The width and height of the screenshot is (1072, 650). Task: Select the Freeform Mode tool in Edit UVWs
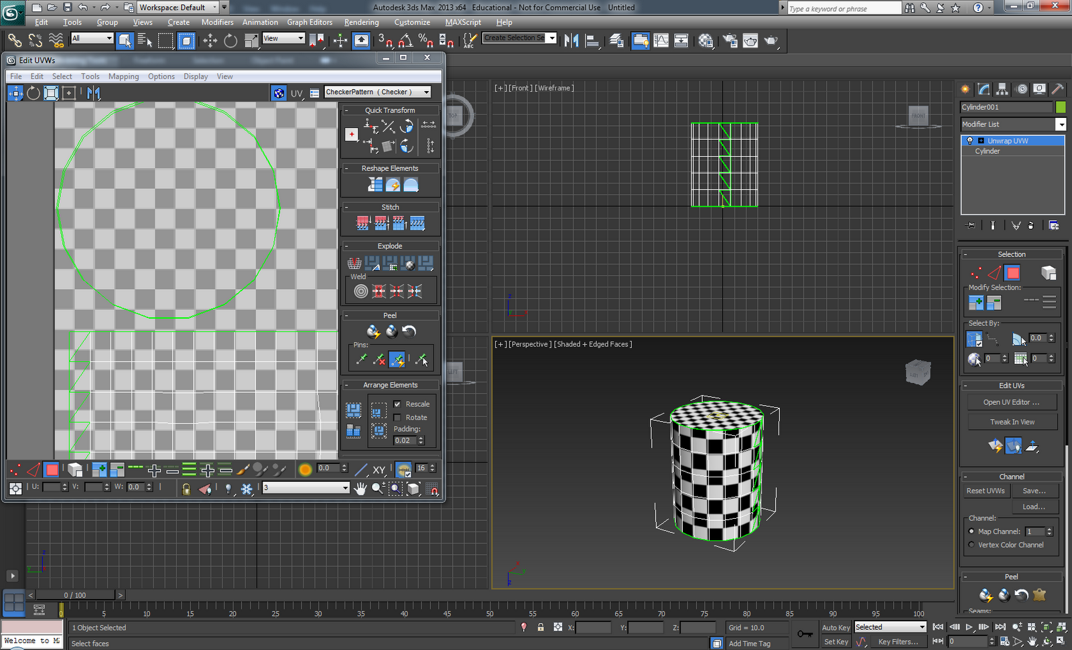pos(68,92)
